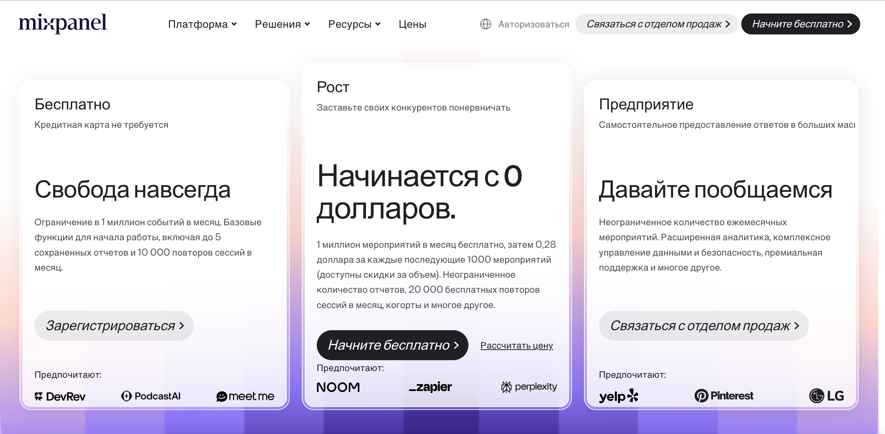Click the Perplexity logo
885x434 pixels.
528,387
